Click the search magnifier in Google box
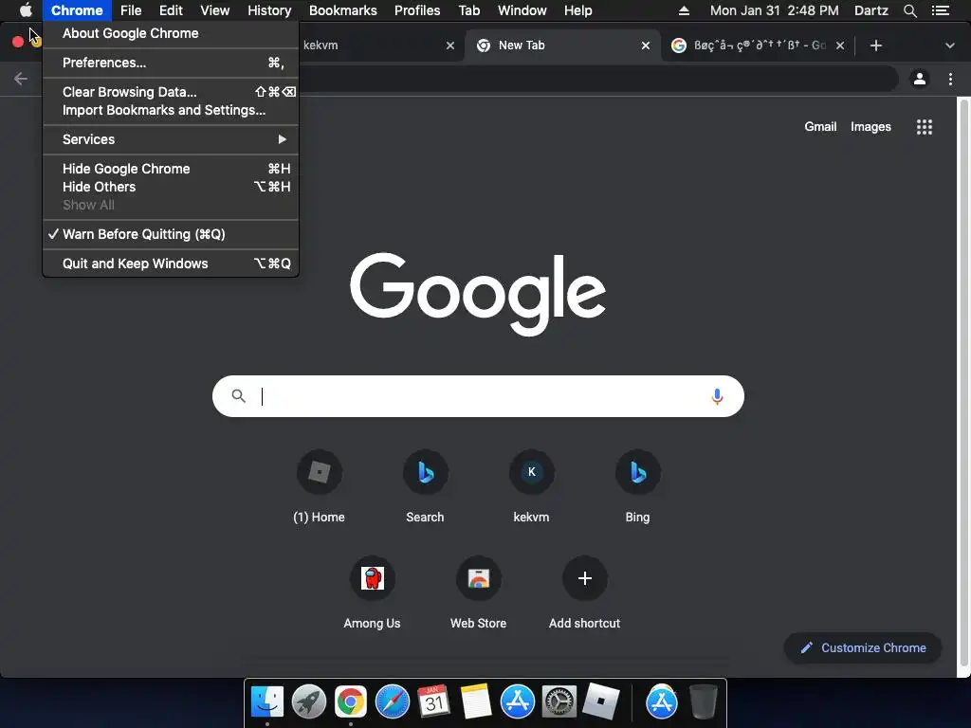Image resolution: width=971 pixels, height=728 pixels. point(238,396)
